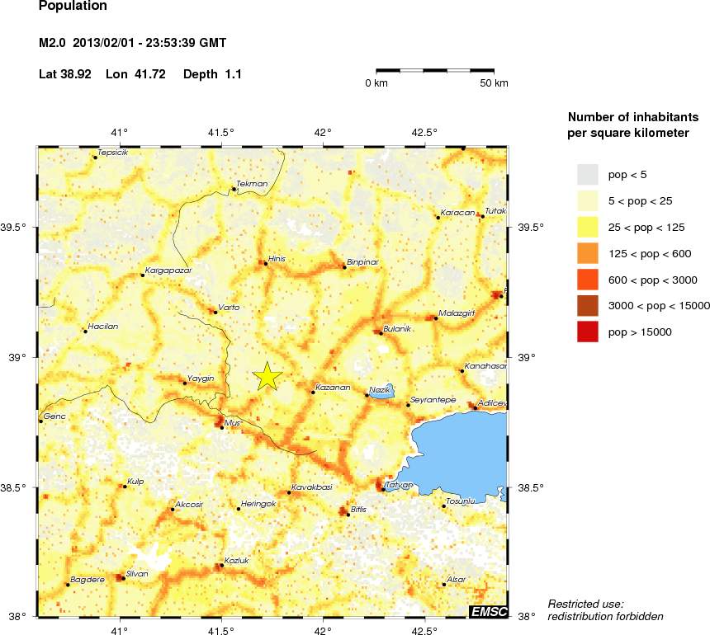The image size is (710, 635).
Task: Click the Bitlis city marker dot
Action: 348,515
